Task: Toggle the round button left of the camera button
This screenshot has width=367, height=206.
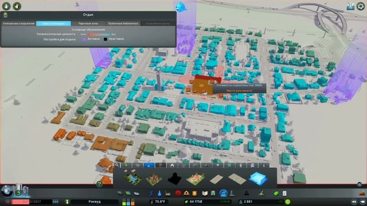Action: tap(354, 201)
